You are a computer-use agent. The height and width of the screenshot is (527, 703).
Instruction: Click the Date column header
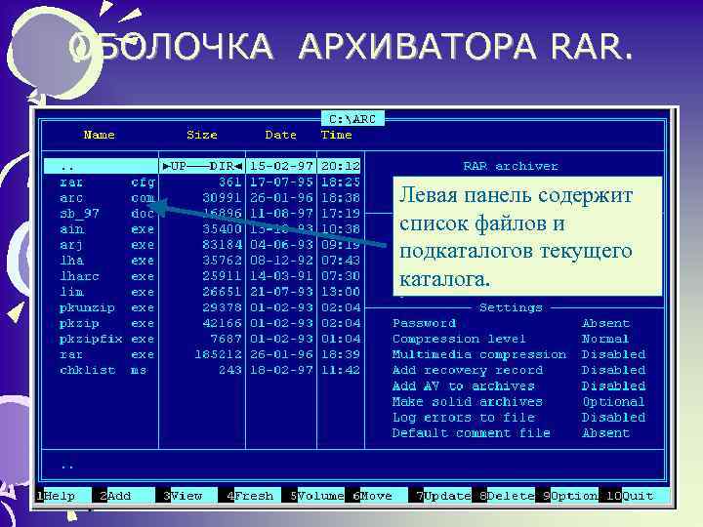[280, 135]
